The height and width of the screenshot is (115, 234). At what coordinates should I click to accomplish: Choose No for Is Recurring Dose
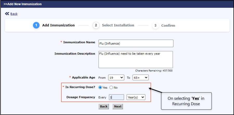click(x=111, y=88)
